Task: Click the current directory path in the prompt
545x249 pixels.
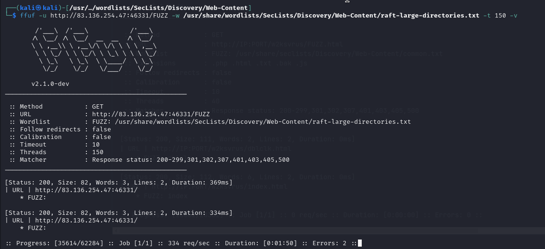Action: coord(160,8)
